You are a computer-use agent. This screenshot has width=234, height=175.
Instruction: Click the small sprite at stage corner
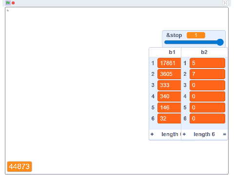point(8,10)
